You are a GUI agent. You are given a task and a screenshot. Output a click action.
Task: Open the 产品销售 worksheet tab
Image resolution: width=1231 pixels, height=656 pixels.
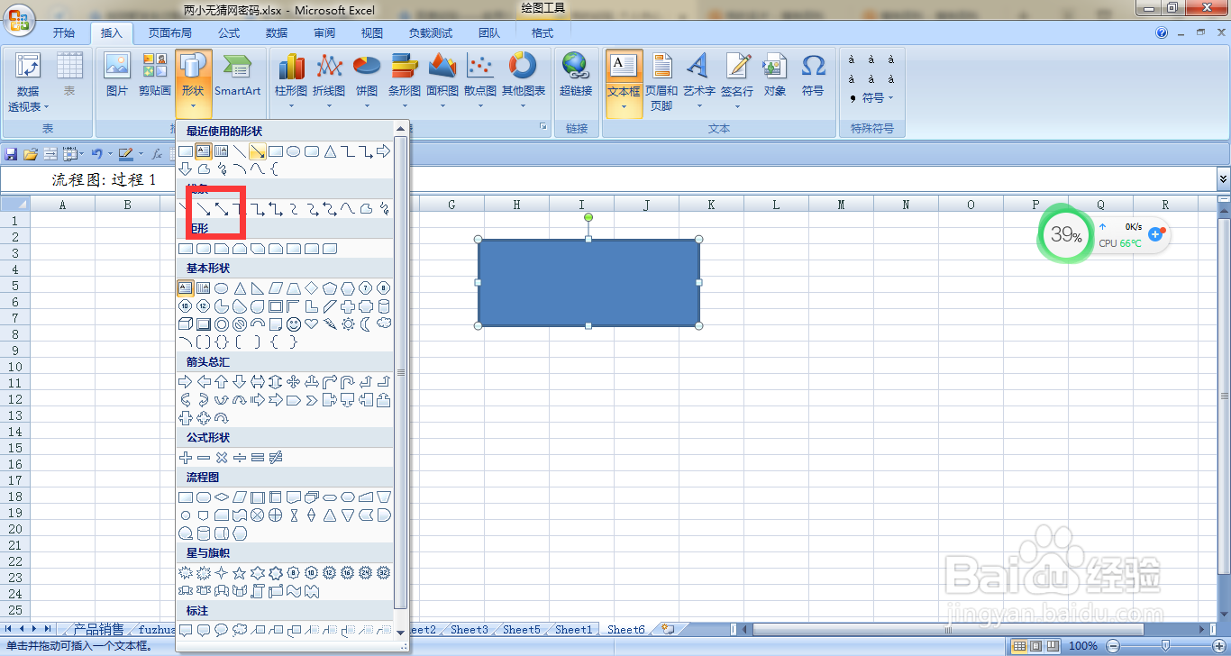click(x=98, y=630)
